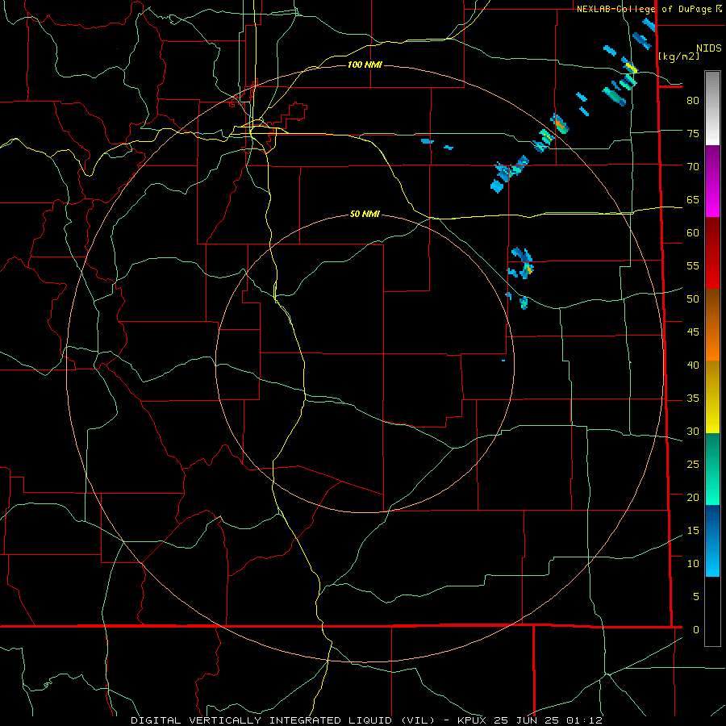The height and width of the screenshot is (726, 726).
Task: Click the 50 NMI range ring label
Action: point(365,214)
